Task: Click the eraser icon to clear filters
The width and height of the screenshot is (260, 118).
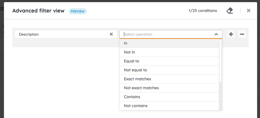Action: [230, 11]
